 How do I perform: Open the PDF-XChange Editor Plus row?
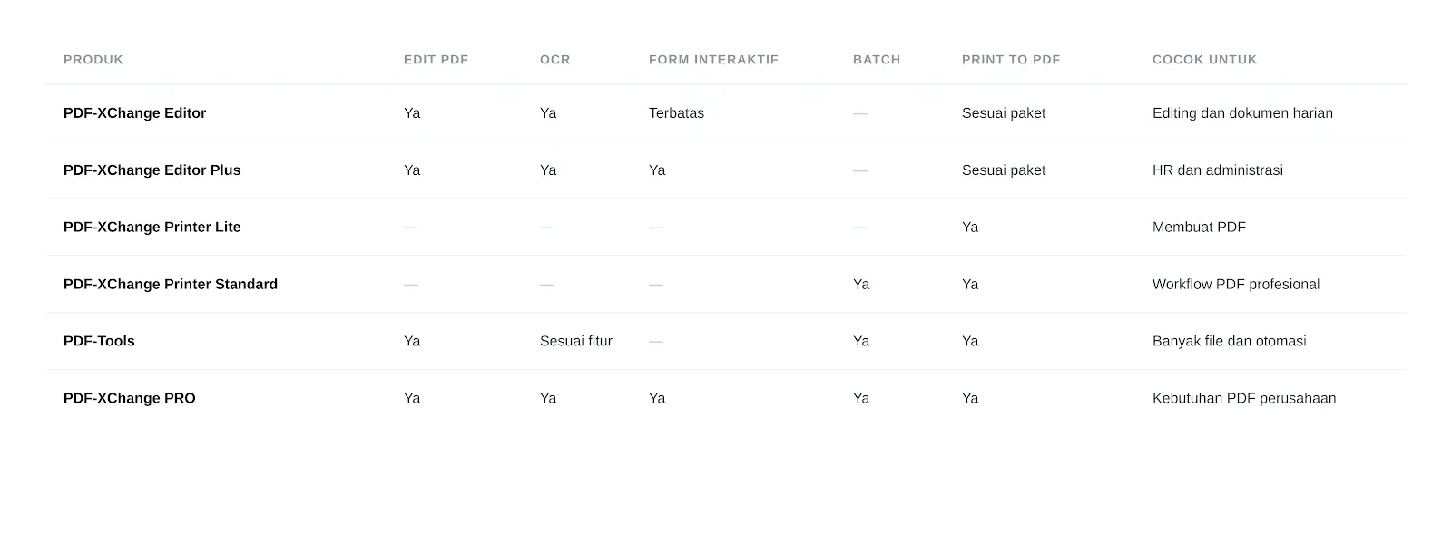coord(726,170)
